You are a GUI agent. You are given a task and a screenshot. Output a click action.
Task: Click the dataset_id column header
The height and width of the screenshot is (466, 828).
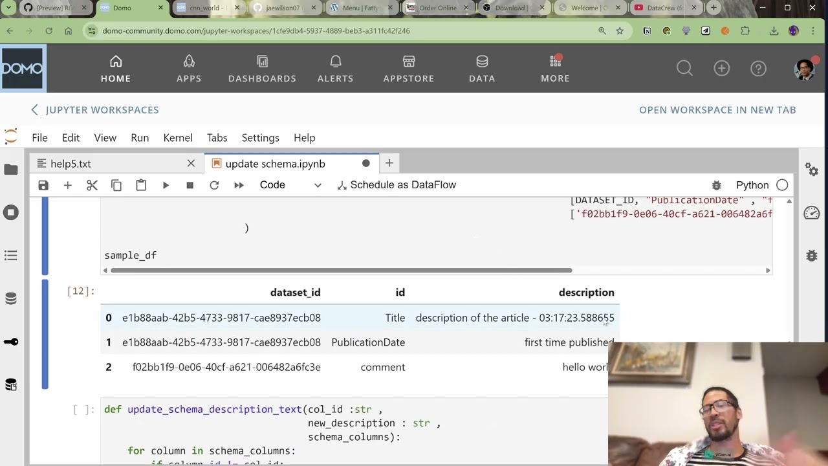[295, 293]
